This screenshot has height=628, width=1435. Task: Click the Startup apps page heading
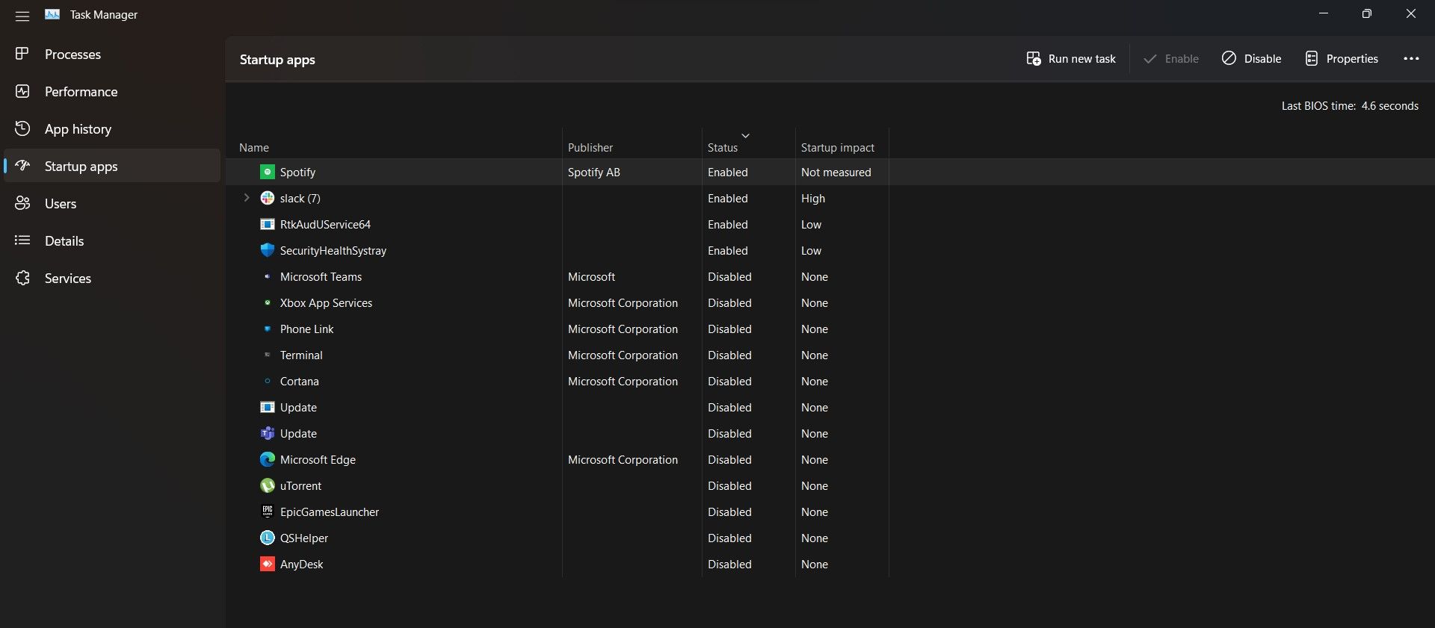tap(277, 60)
